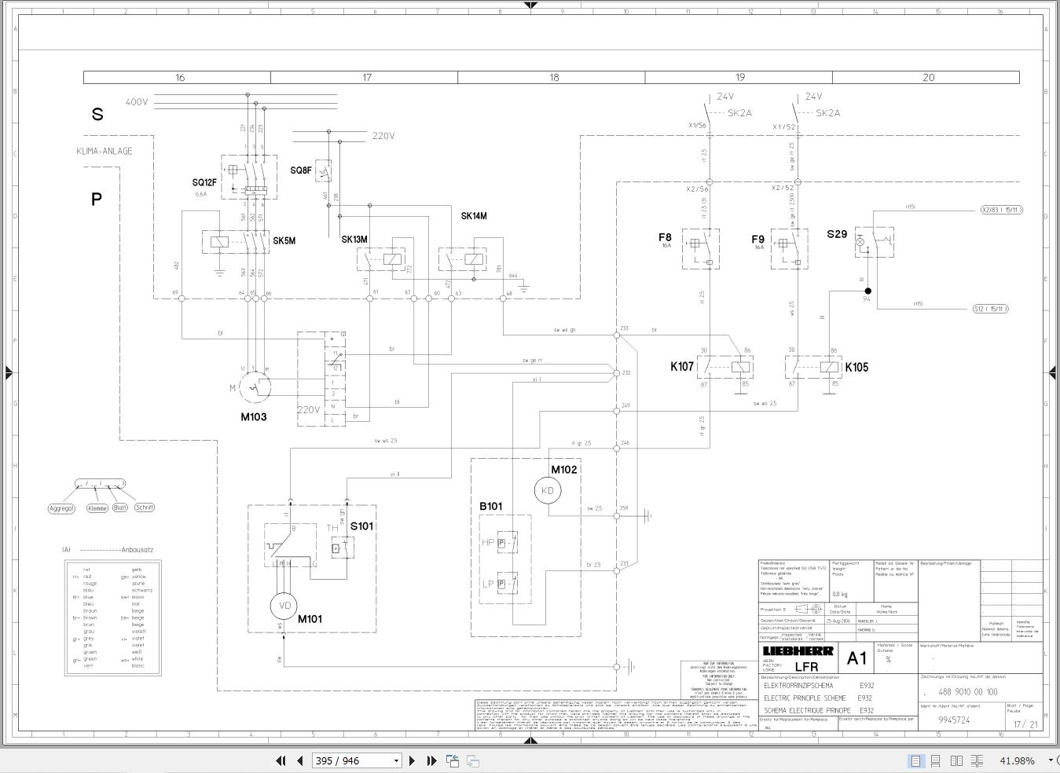Click the previous view navigation icon
The width and height of the screenshot is (1060, 773).
pos(453,760)
